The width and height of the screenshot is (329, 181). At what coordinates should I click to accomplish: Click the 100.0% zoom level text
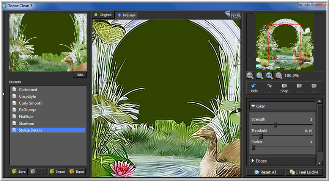tap(292, 75)
